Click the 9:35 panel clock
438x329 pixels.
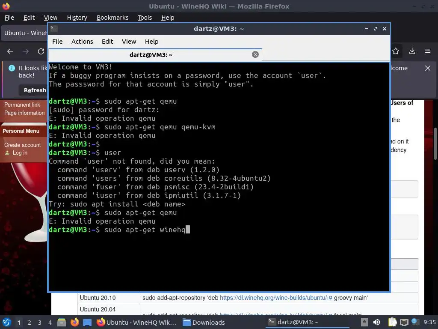pos(429,322)
